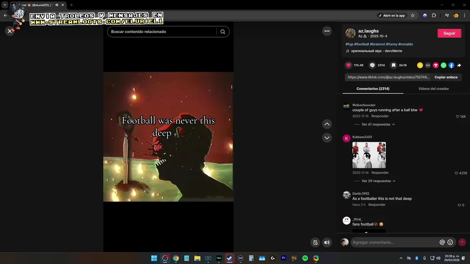Bookmark page with star icon
Screen dimensions: 470x264
[x=413, y=15]
